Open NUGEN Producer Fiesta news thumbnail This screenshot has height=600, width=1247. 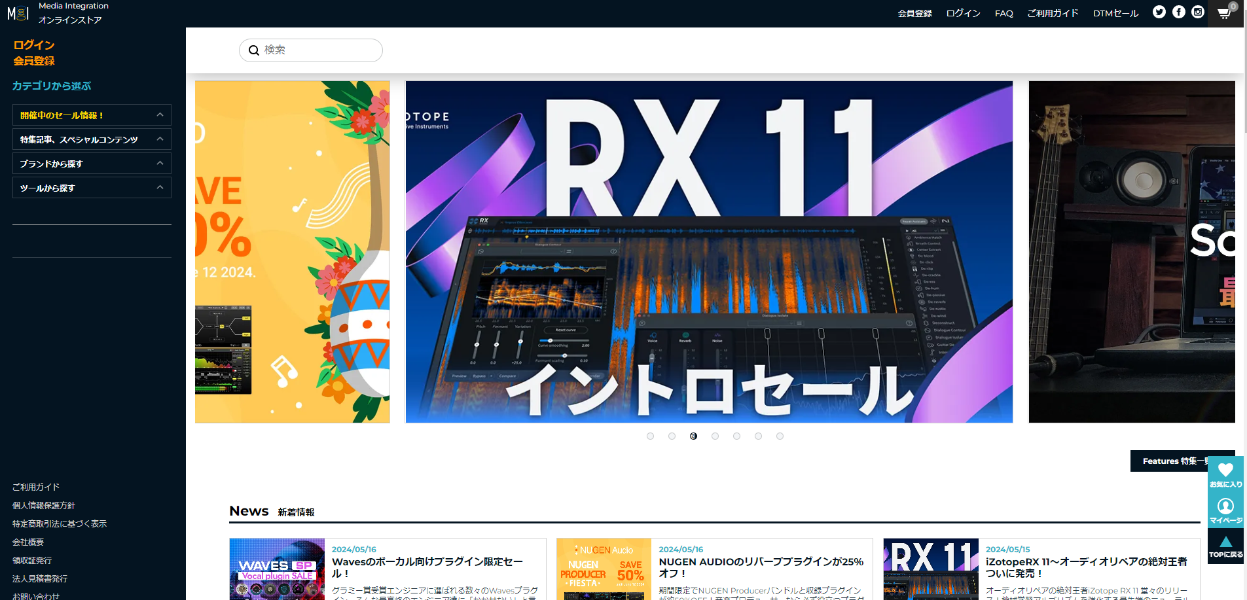[x=604, y=569]
